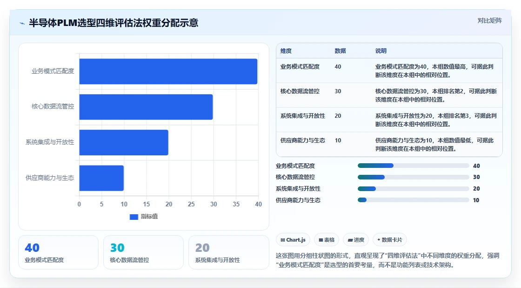Select the 系统集成与开放性 bar in chart
The height and width of the screenshot is (288, 521).
click(124, 142)
